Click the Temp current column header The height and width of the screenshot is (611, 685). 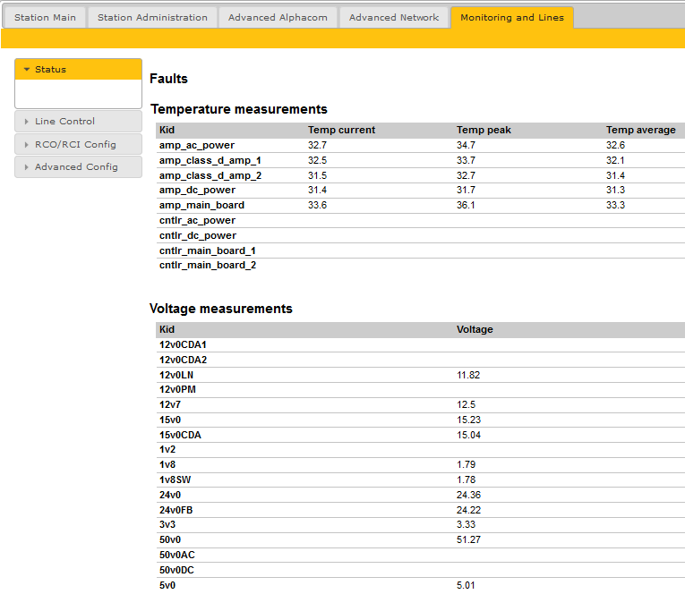pos(341,130)
